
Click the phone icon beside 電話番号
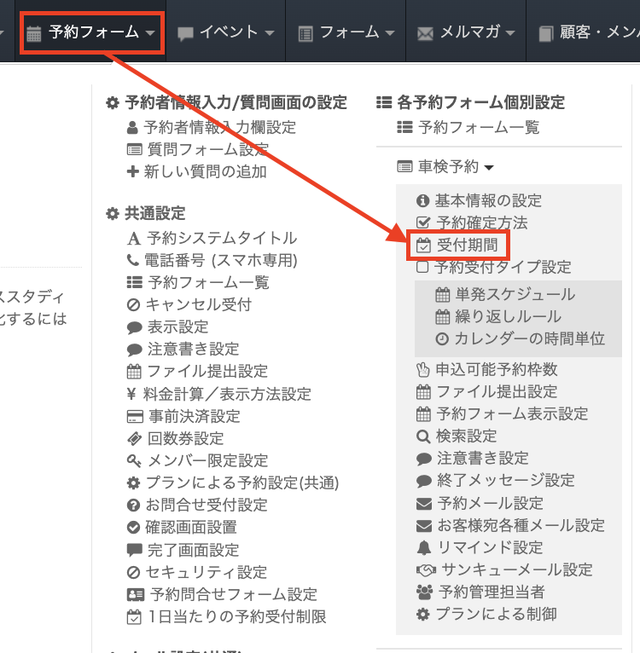132,261
